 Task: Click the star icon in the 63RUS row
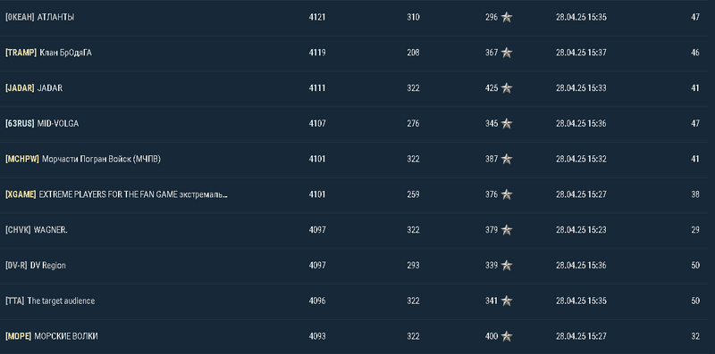click(507, 124)
